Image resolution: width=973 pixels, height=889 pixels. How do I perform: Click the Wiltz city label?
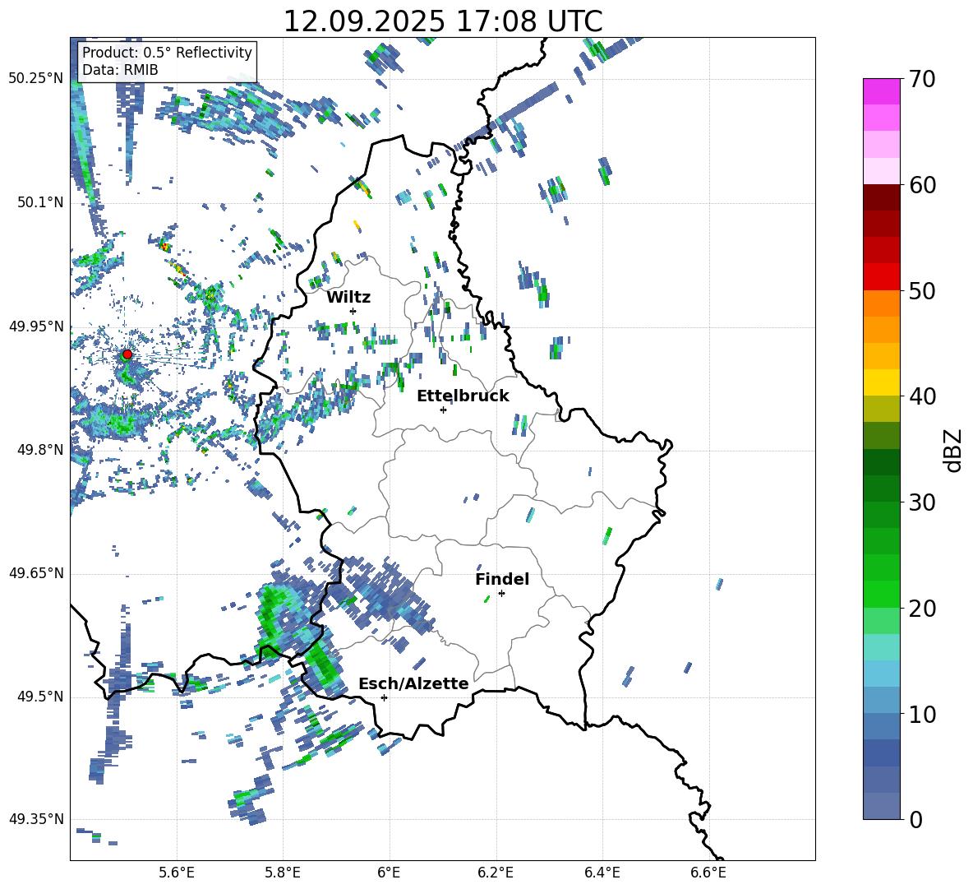point(348,298)
